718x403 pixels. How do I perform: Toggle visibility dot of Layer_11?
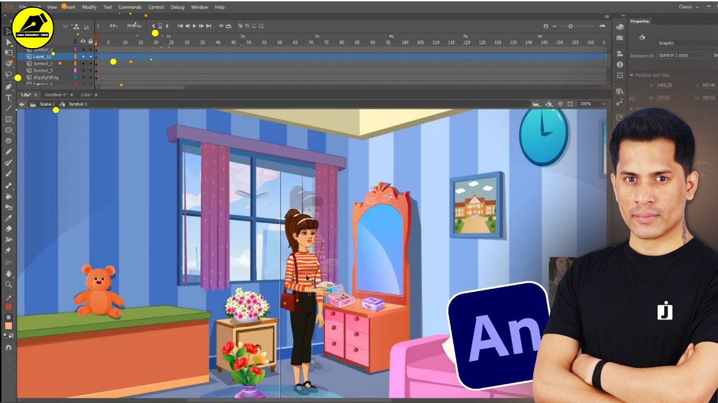(83, 57)
